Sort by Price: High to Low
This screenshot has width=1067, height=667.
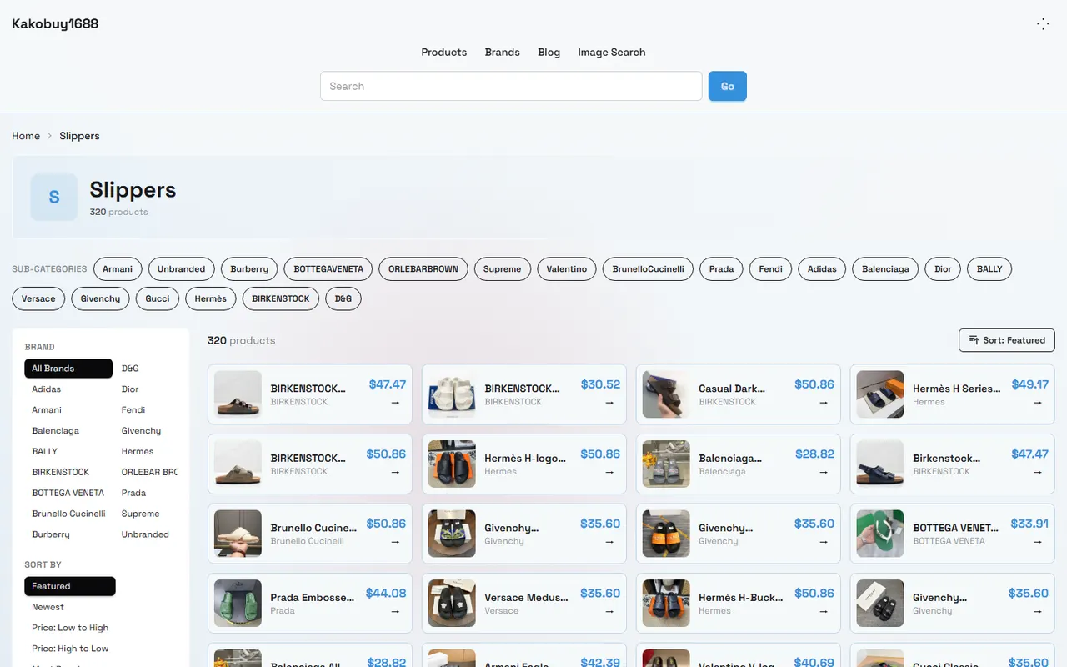click(x=70, y=649)
